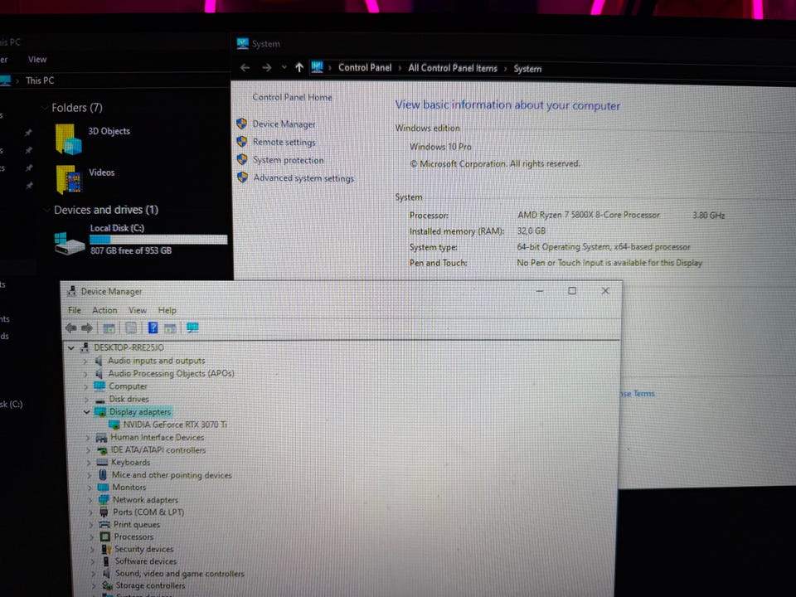Open the Videos folder icon
This screenshot has width=796, height=597.
click(69, 179)
